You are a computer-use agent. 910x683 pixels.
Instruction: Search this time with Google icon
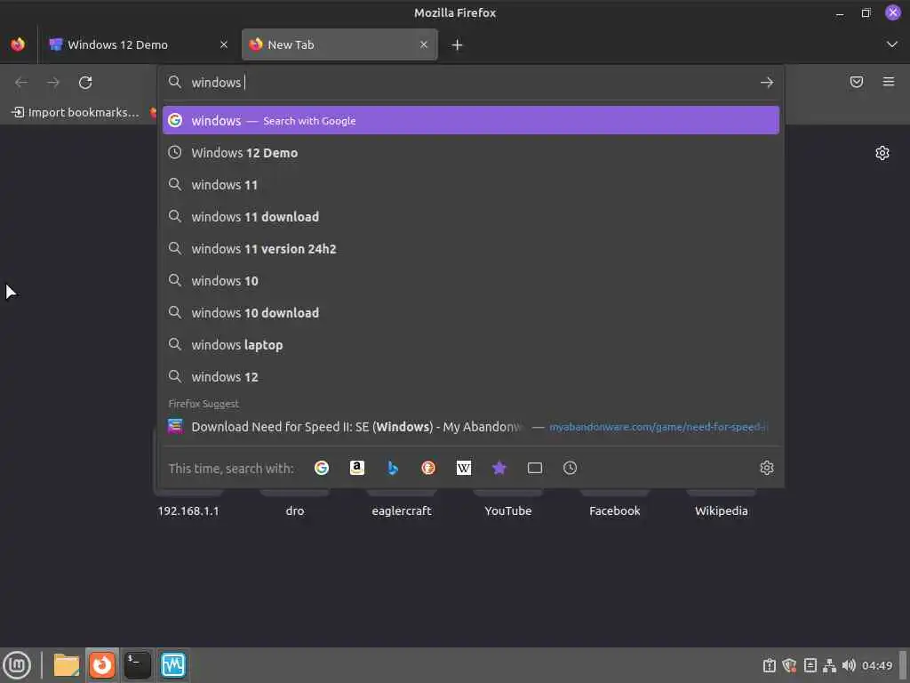[x=322, y=468]
